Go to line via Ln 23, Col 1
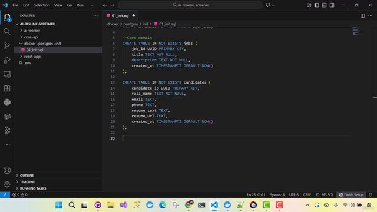The image size is (377, 212). [256, 195]
